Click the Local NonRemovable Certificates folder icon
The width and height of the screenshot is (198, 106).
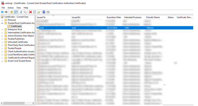tap(6, 55)
